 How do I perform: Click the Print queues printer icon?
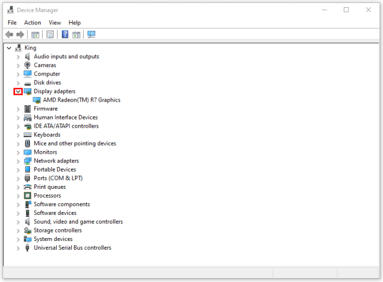(x=28, y=187)
